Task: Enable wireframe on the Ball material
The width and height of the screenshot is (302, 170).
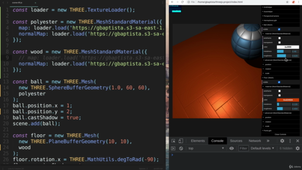Action: 279,38
